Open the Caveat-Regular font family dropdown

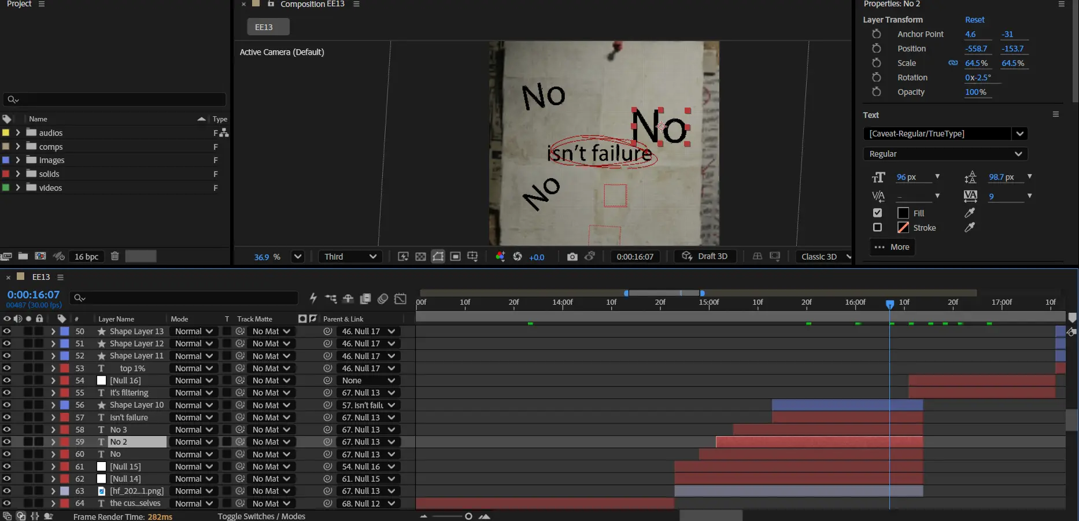coord(1019,134)
